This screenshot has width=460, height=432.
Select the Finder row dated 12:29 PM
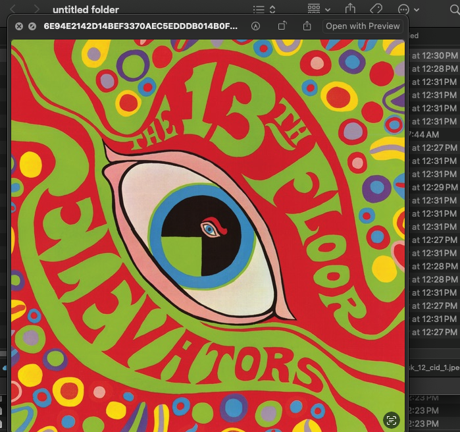[x=434, y=187]
